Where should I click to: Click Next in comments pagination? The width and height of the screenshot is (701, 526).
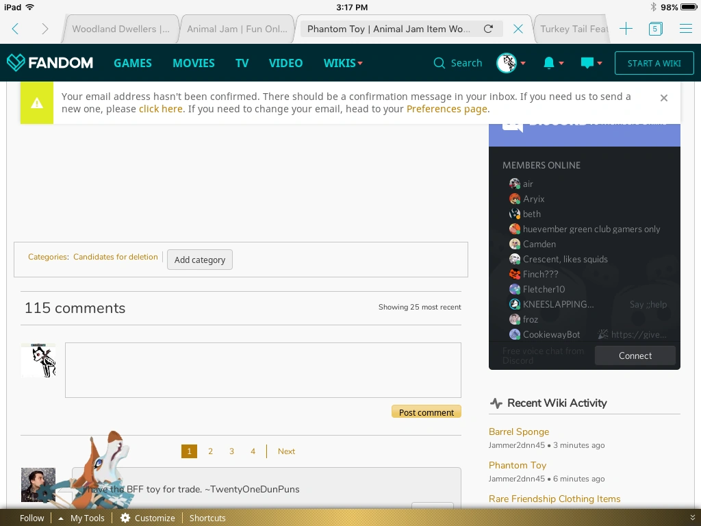[287, 451]
